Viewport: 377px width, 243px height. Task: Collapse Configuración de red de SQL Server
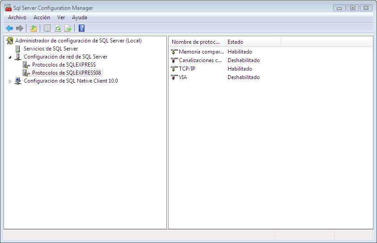click(10, 57)
